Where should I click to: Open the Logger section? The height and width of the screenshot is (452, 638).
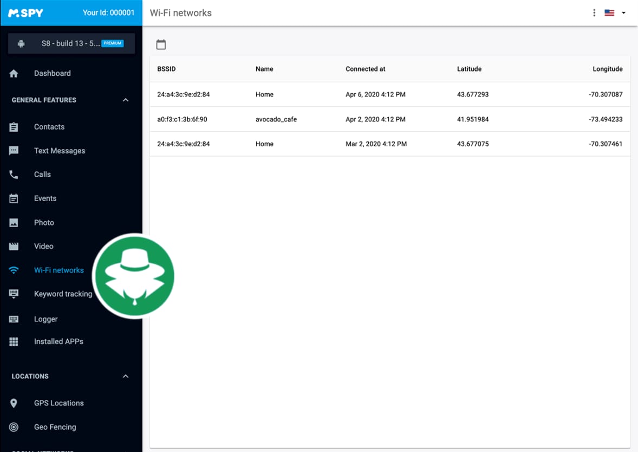[x=45, y=319]
